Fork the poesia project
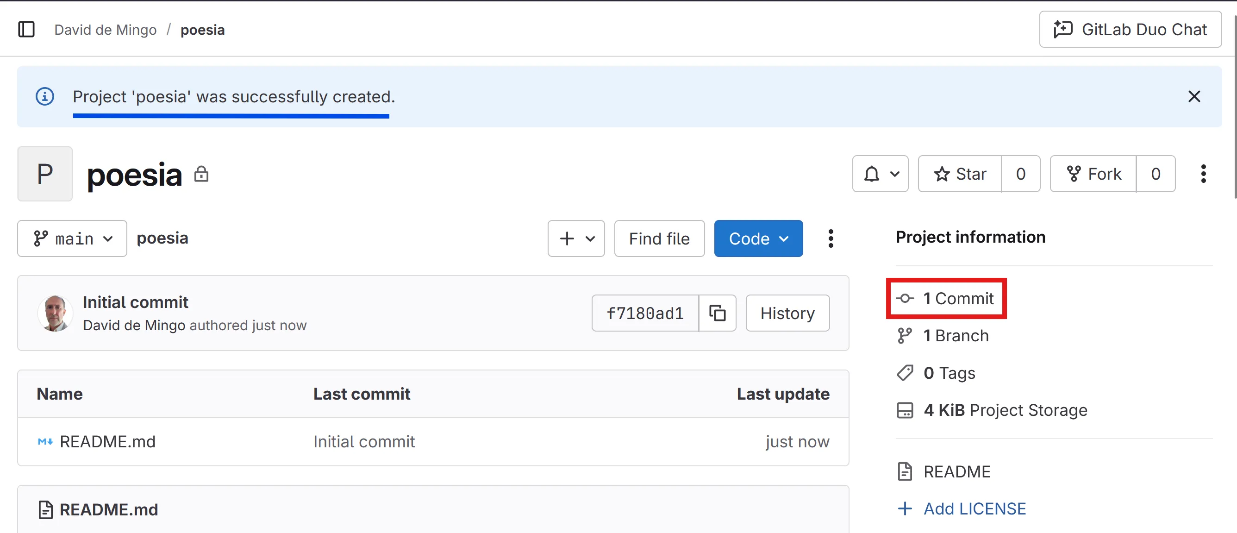This screenshot has height=533, width=1237. coord(1093,174)
